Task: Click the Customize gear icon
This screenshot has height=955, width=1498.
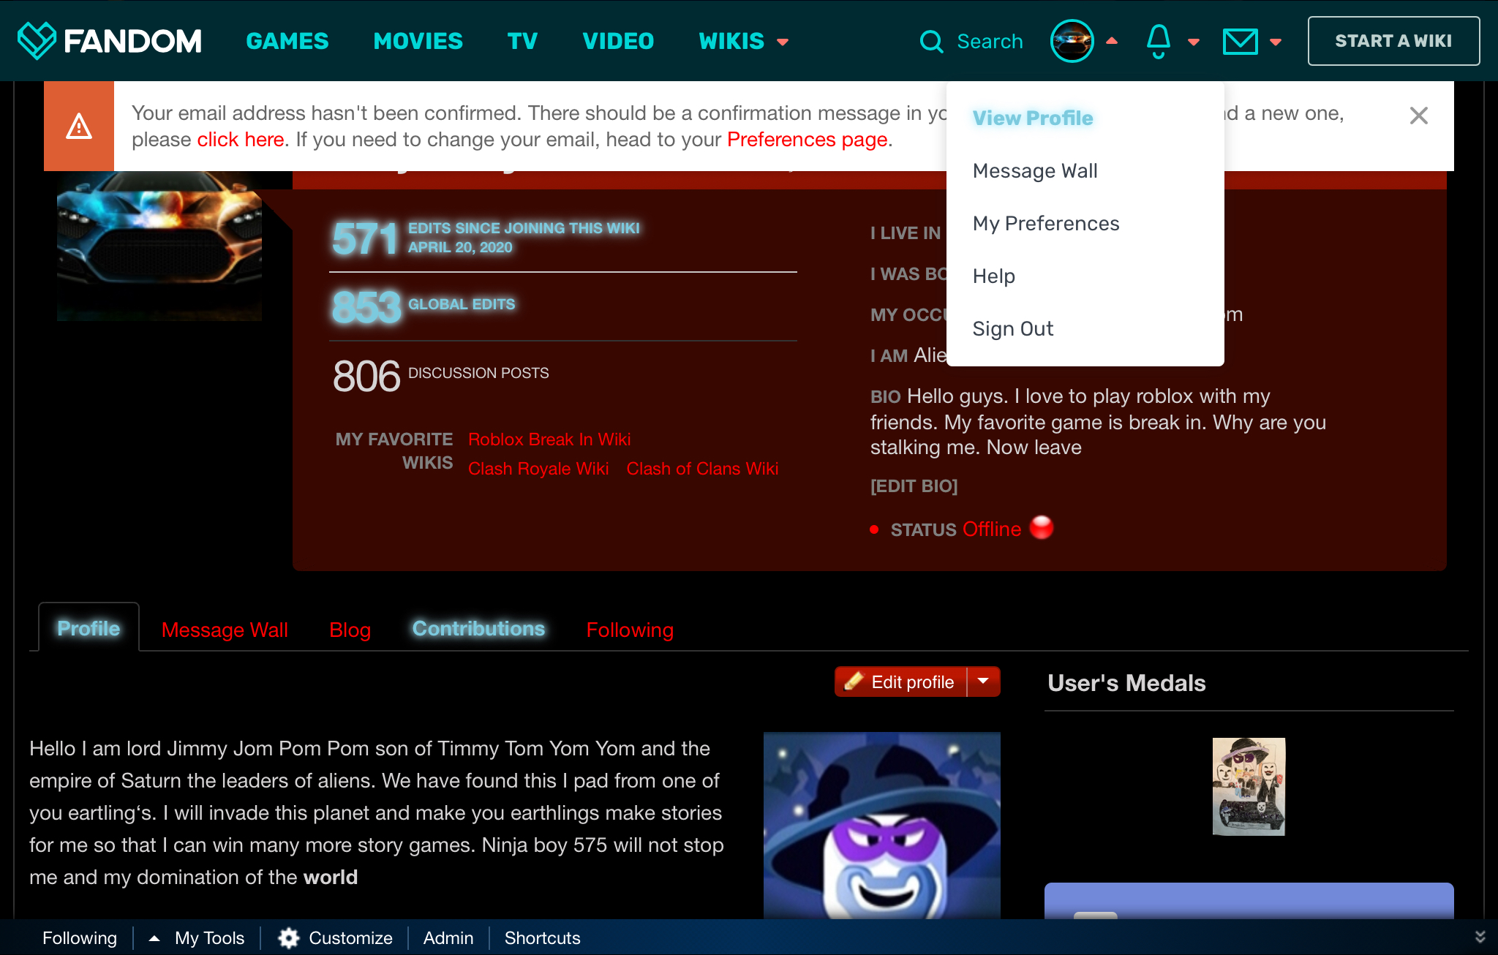Action: tap(289, 937)
